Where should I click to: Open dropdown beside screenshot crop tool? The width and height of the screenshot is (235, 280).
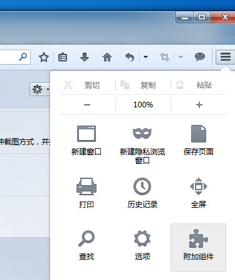180,57
